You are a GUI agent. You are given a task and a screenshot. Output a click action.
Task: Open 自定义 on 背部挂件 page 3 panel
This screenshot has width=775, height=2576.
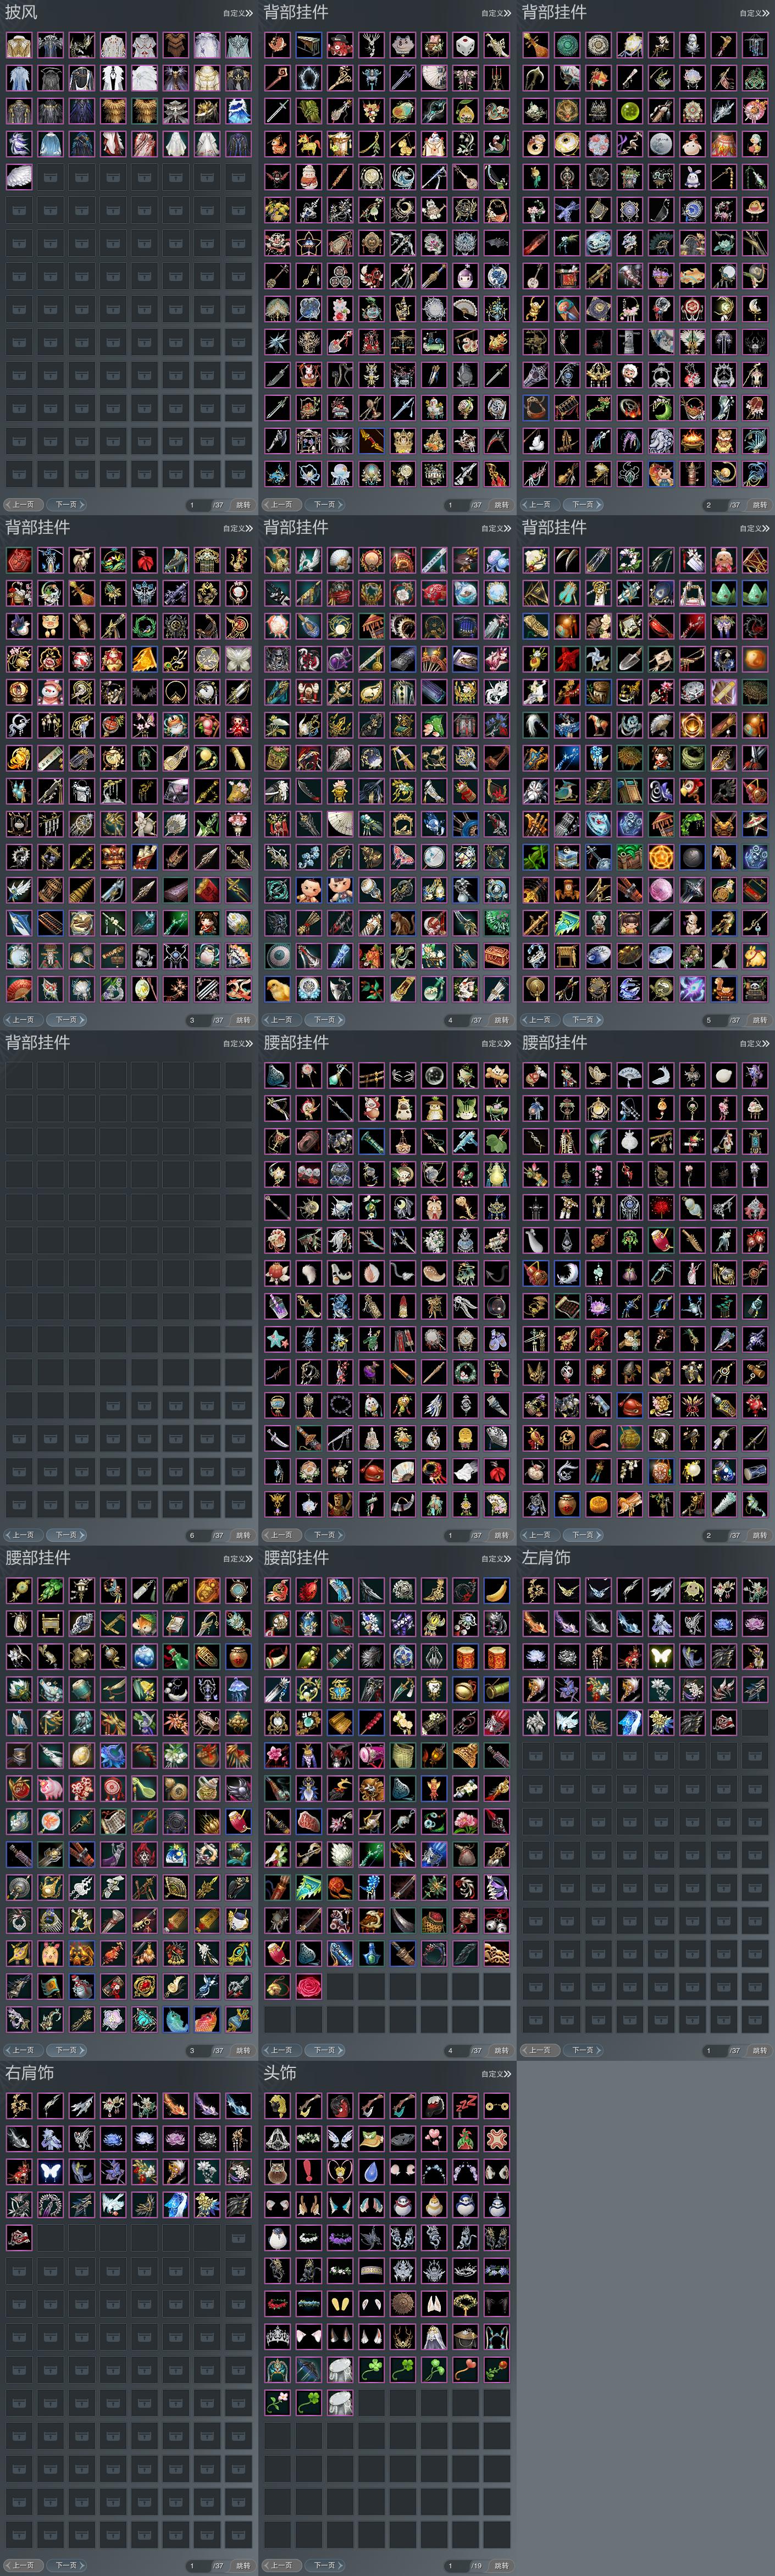click(238, 528)
